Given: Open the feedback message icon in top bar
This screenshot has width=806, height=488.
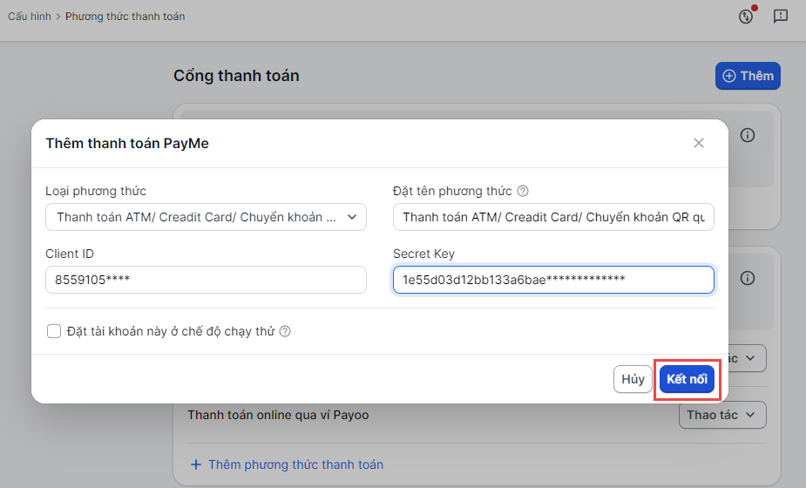Looking at the screenshot, I should (781, 16).
